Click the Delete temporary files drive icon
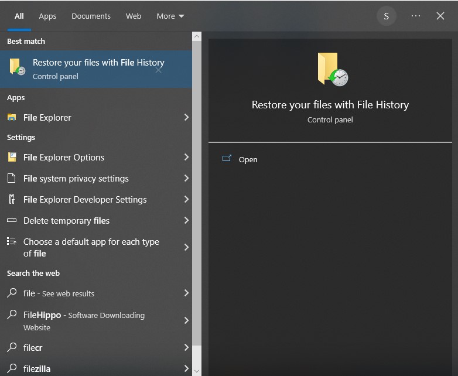 (12, 220)
